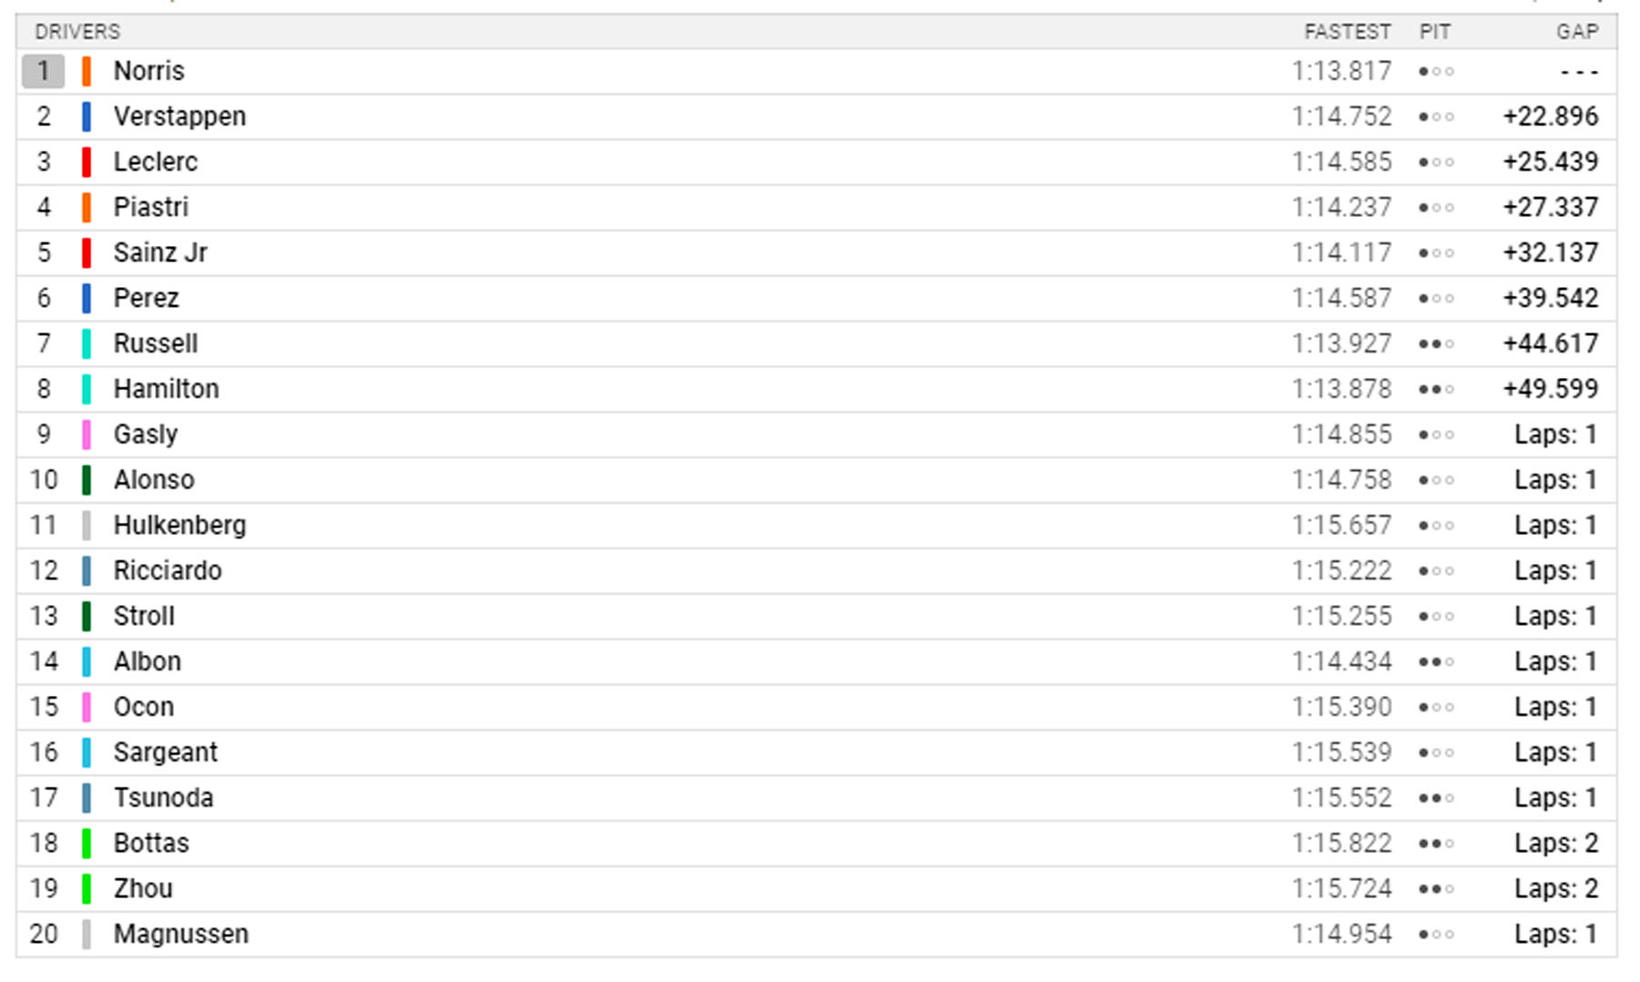
Task: Sort by the FASTEST column header
Action: (1348, 32)
